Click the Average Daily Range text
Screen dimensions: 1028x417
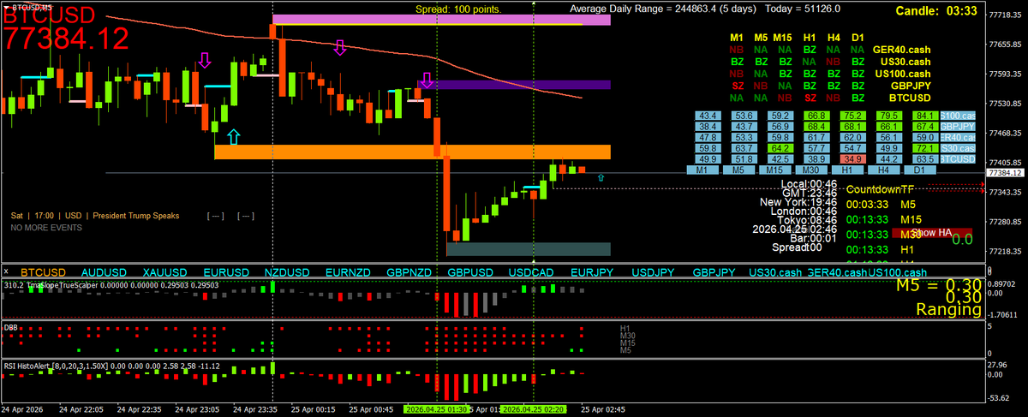coord(705,9)
